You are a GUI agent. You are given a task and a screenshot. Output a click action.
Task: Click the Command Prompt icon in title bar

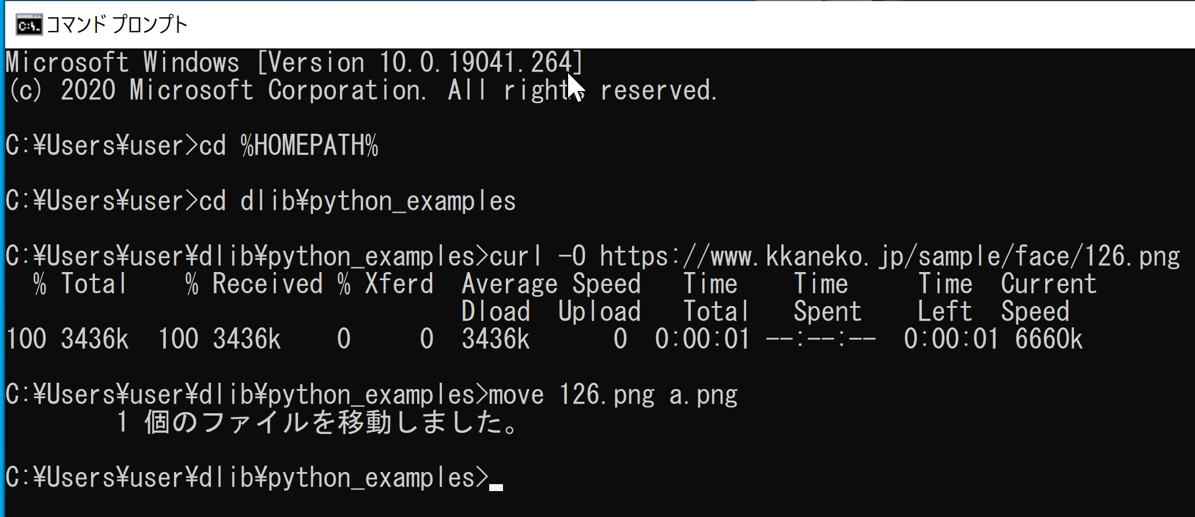(29, 25)
